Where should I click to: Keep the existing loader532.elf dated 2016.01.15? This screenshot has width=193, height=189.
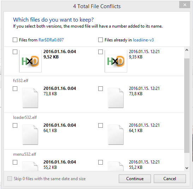100,125
